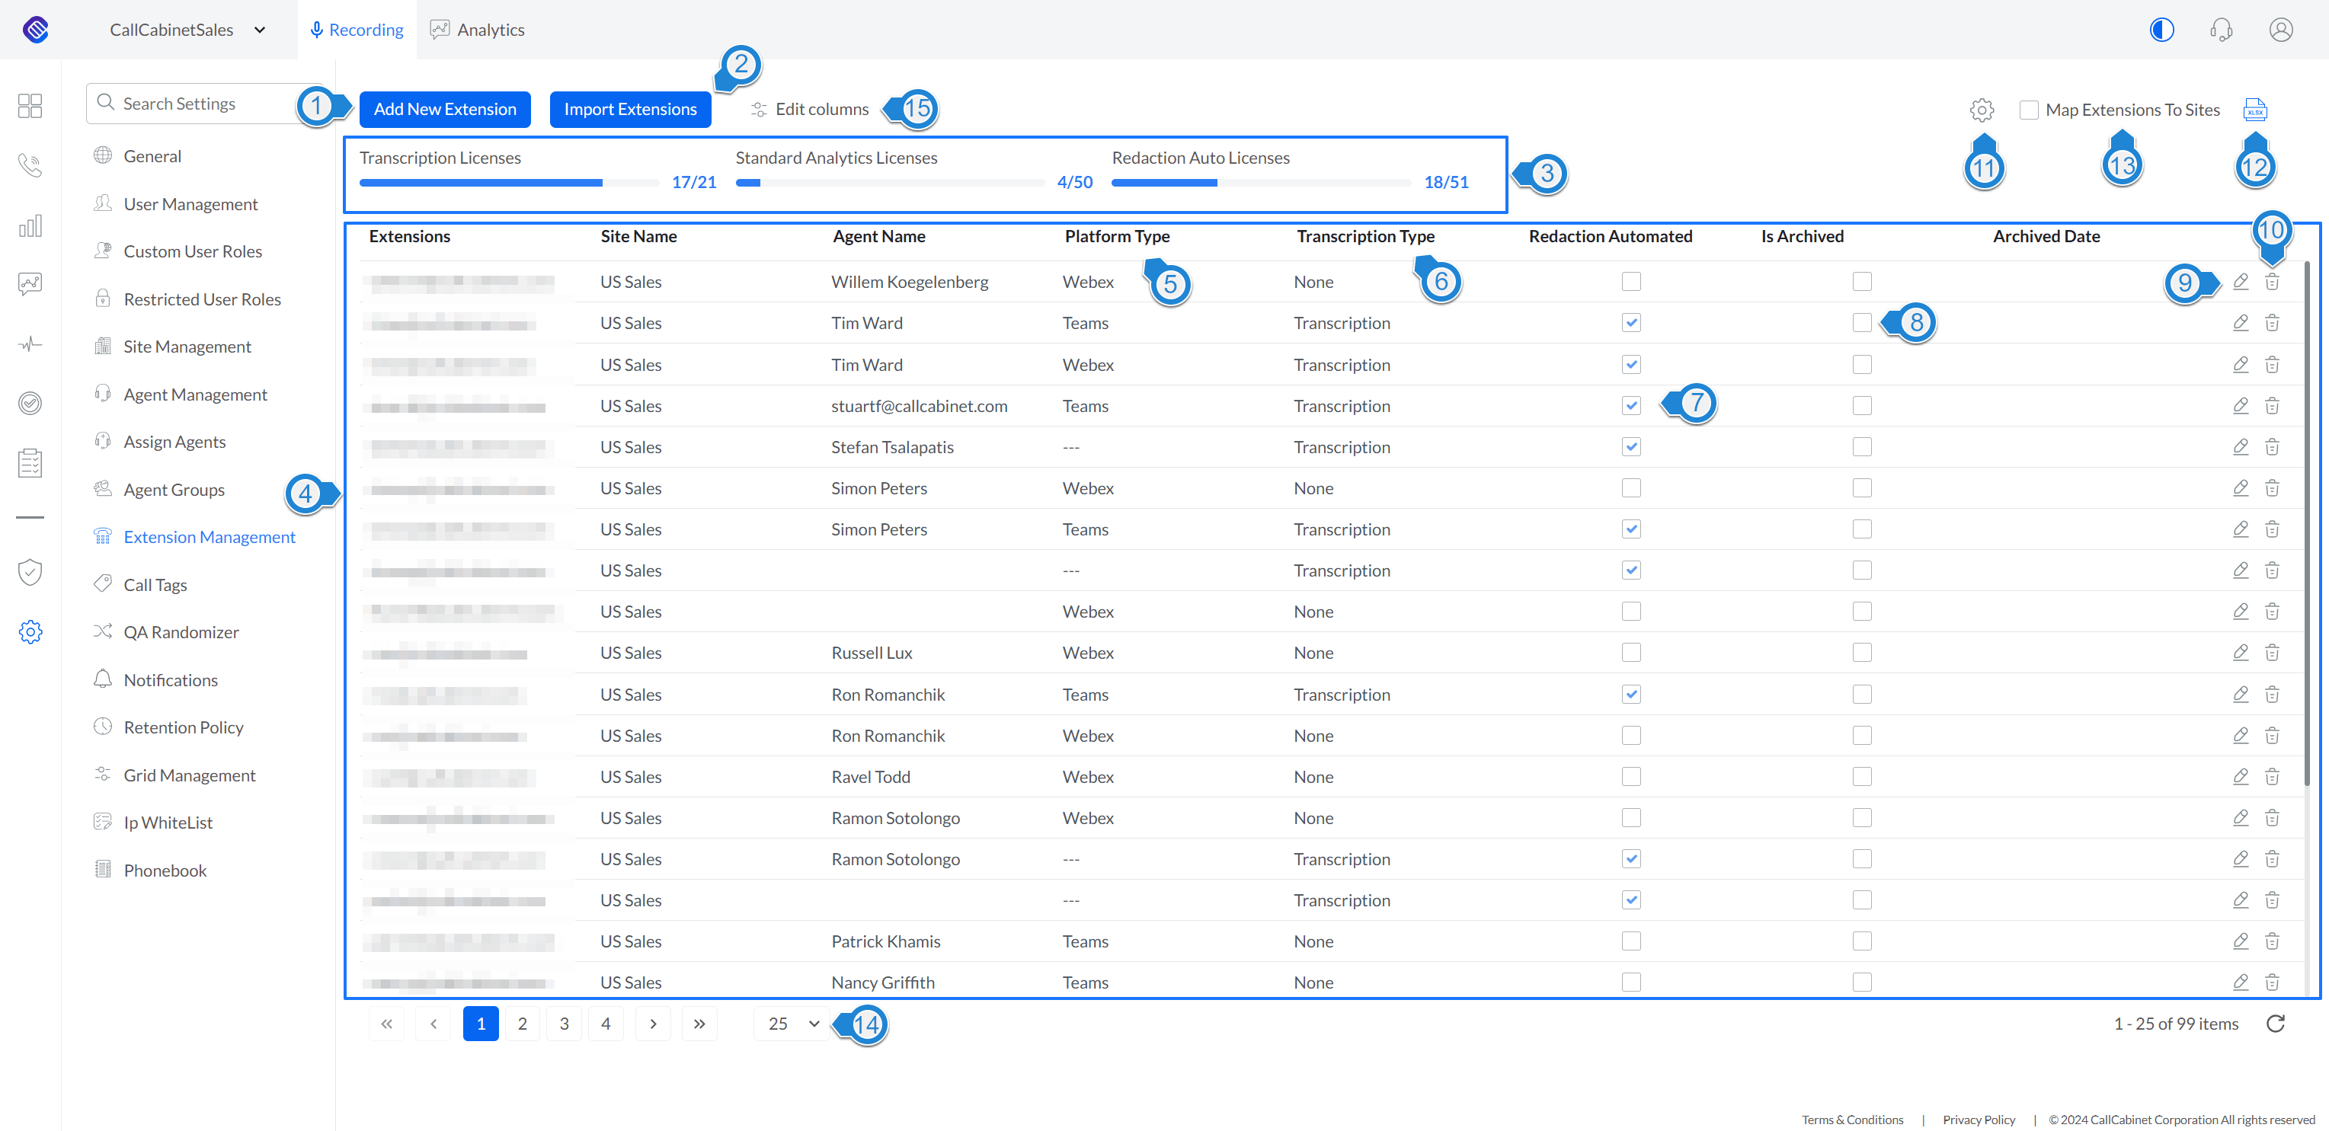Click Transcription Licenses progress bar

point(509,183)
